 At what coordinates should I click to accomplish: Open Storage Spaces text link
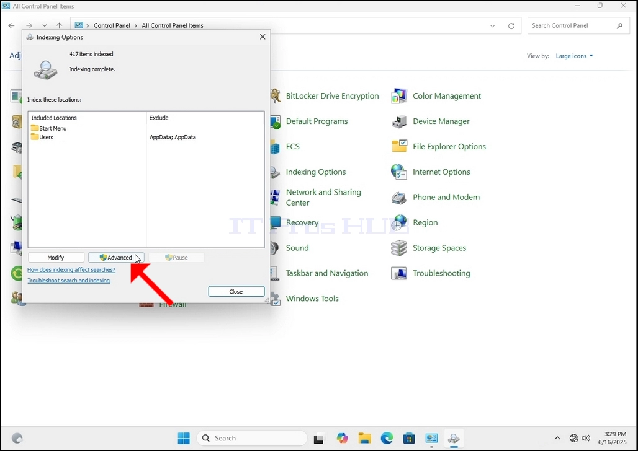tap(439, 248)
